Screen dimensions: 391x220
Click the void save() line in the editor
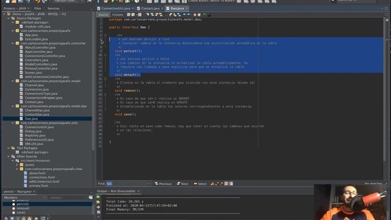pyautogui.click(x=125, y=114)
